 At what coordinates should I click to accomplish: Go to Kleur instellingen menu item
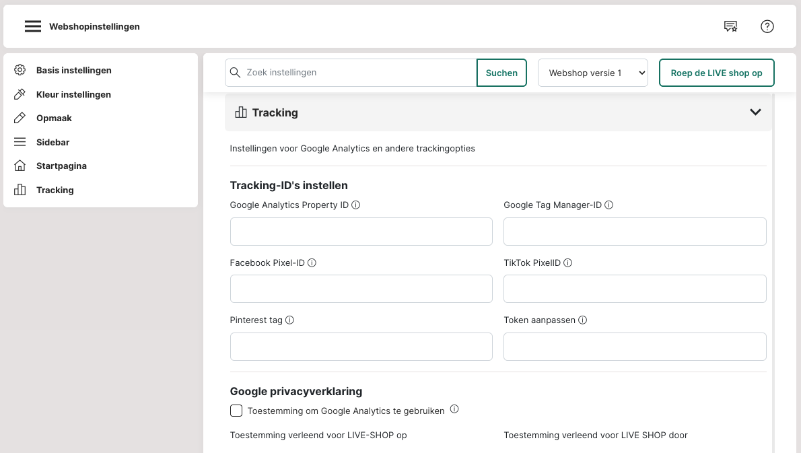(73, 94)
